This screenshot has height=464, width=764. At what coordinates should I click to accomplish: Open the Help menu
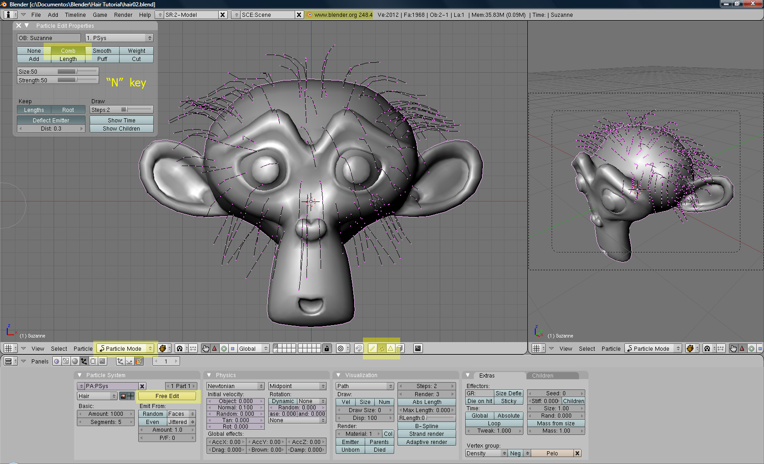click(x=145, y=15)
